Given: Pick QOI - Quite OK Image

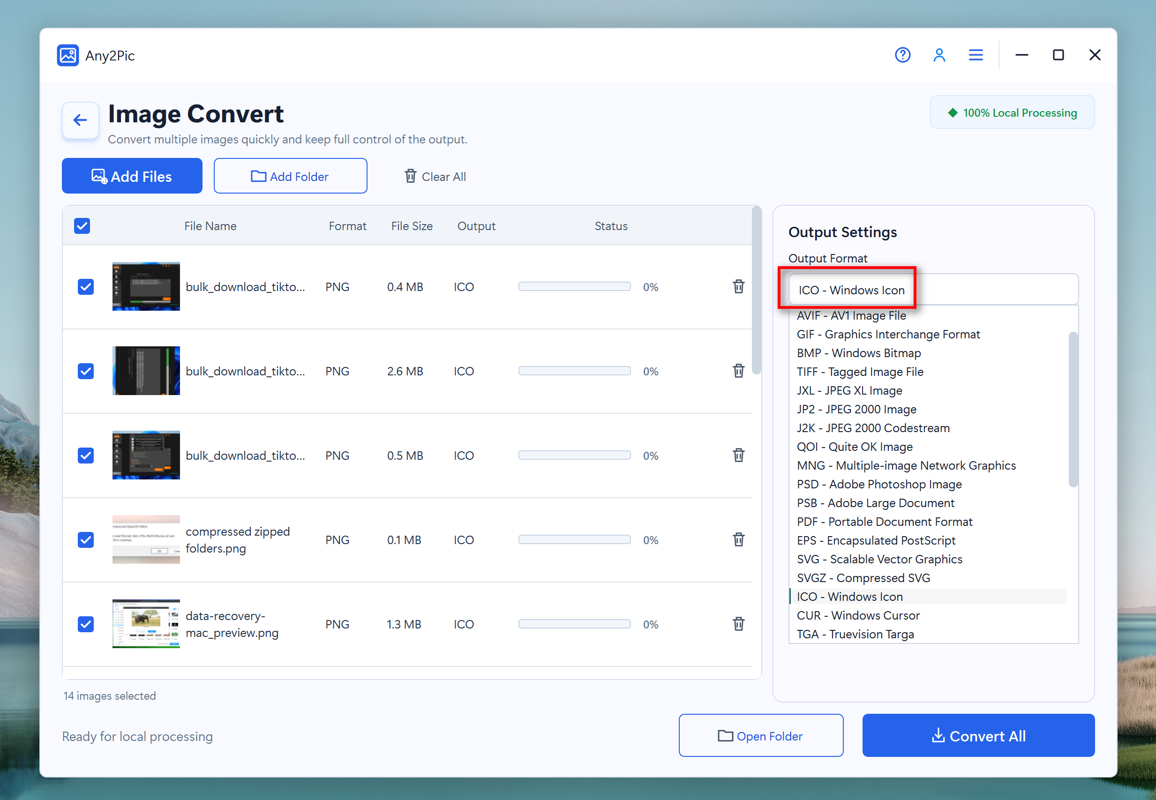Looking at the screenshot, I should [928, 447].
